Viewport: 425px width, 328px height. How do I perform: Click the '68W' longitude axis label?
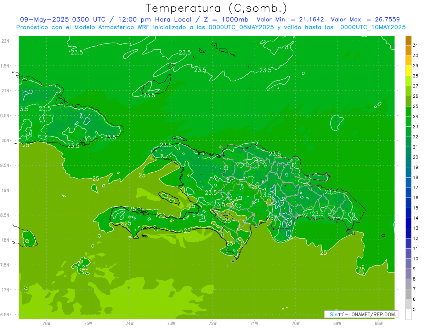[x=379, y=323]
